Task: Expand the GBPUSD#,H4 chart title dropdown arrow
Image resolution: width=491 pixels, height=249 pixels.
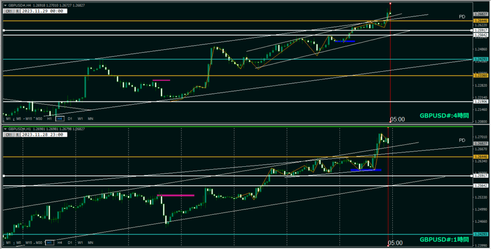Action: pos(5,5)
